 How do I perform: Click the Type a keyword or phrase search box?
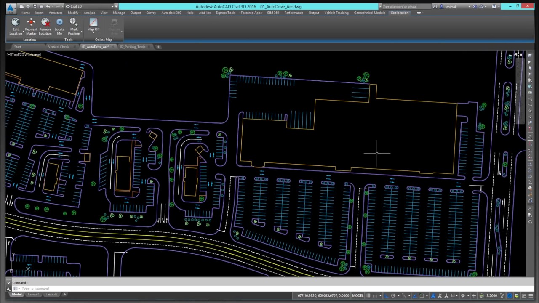pos(406,7)
